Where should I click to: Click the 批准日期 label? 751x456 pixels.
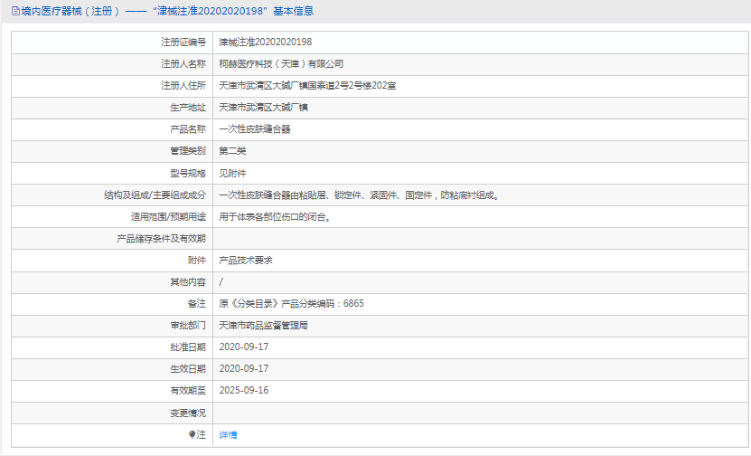[188, 347]
